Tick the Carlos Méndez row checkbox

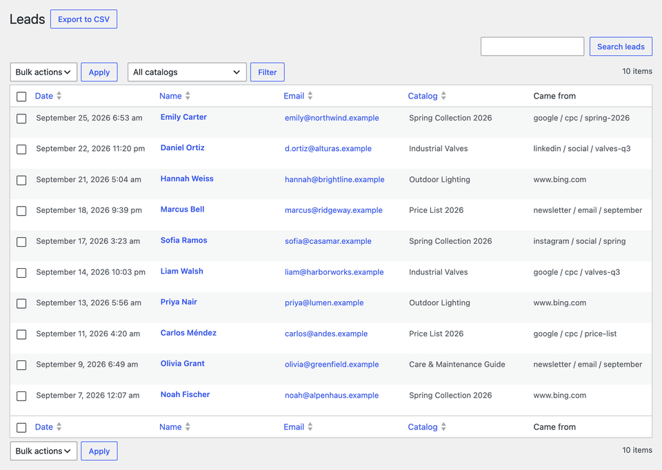pos(21,334)
